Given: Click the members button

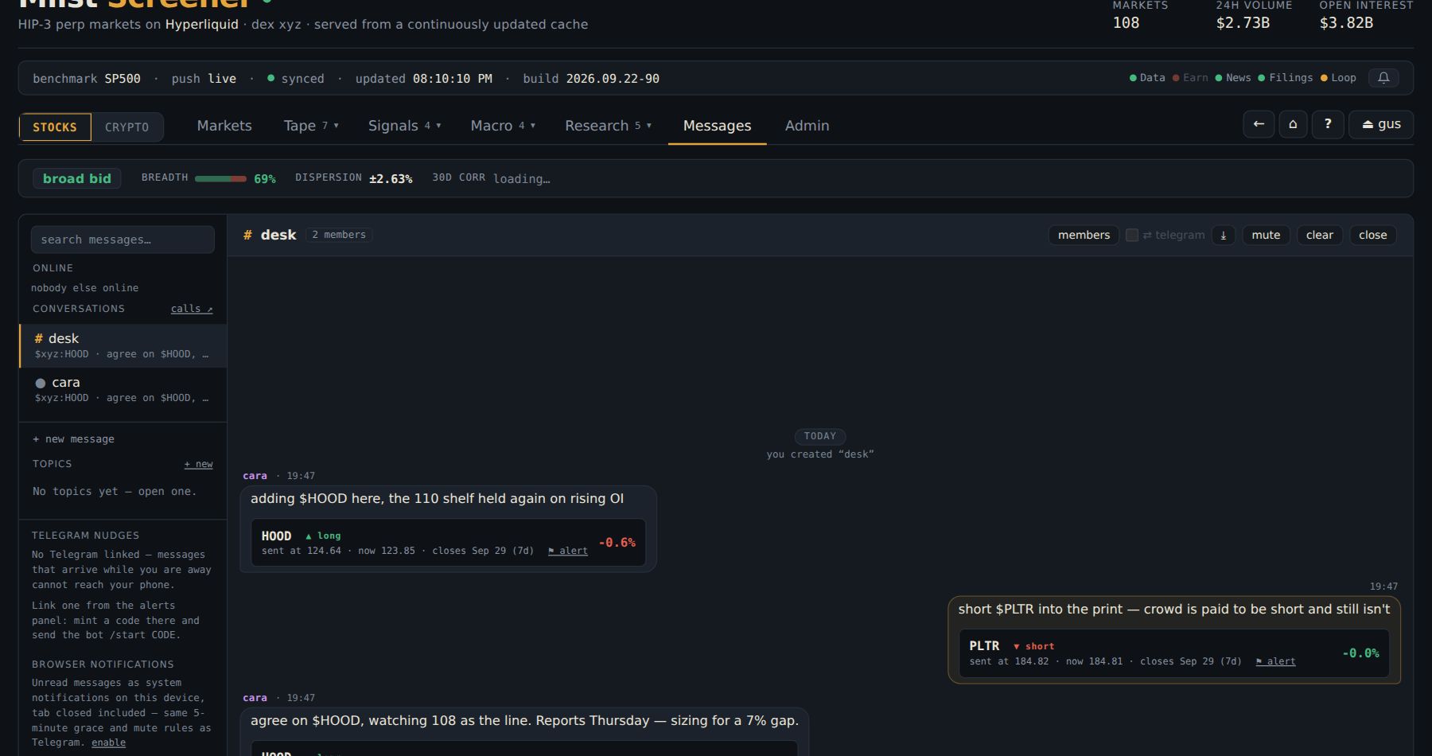Looking at the screenshot, I should coord(1084,235).
